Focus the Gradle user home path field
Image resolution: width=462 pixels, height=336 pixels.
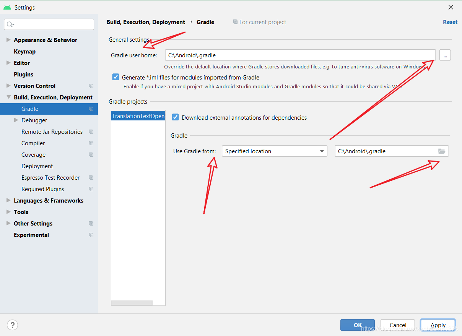(300, 55)
